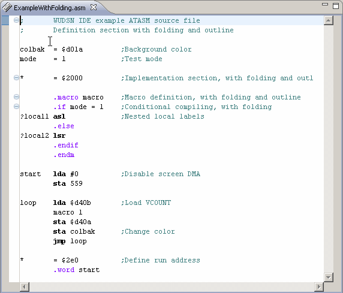343x293 pixels.
Task: Click the 'Definition section with folding' comment line
Action: (x=143, y=30)
